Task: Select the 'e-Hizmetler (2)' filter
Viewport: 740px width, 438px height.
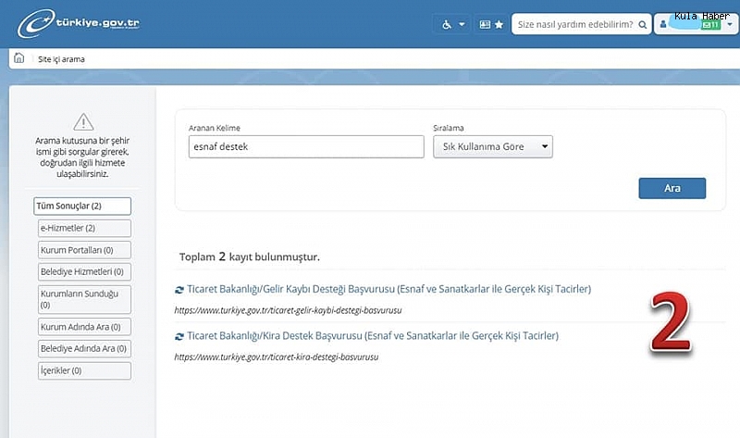Action: pyautogui.click(x=84, y=228)
